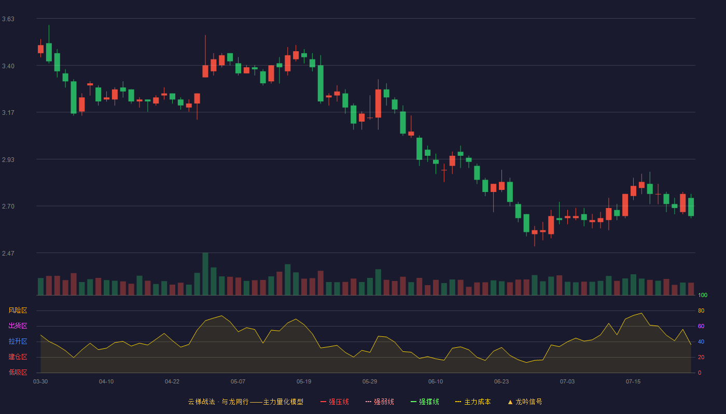Click the 风险区 zone label
Image resolution: width=726 pixels, height=414 pixels.
[18, 310]
